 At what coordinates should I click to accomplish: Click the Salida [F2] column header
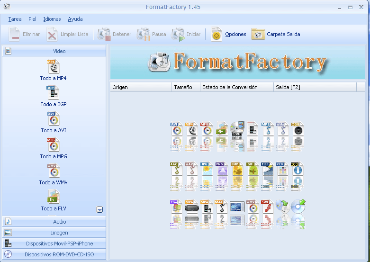(315, 87)
